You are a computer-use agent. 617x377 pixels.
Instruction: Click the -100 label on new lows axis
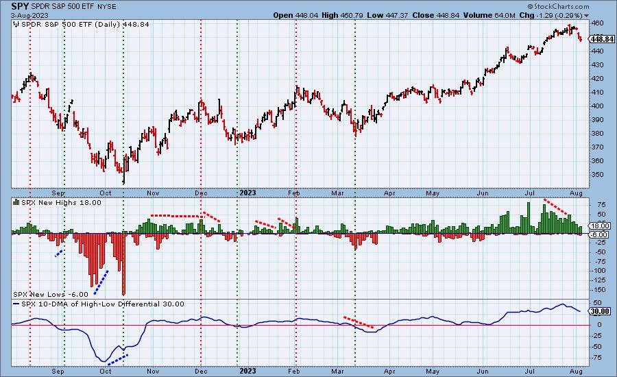(597, 271)
